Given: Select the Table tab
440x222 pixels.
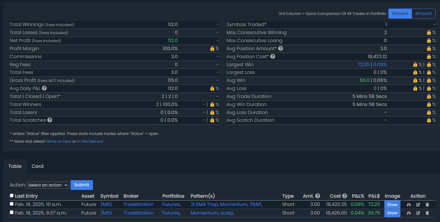Looking at the screenshot, I should tap(15, 166).
